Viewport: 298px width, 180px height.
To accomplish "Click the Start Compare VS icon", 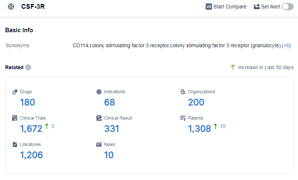I will click(x=209, y=7).
